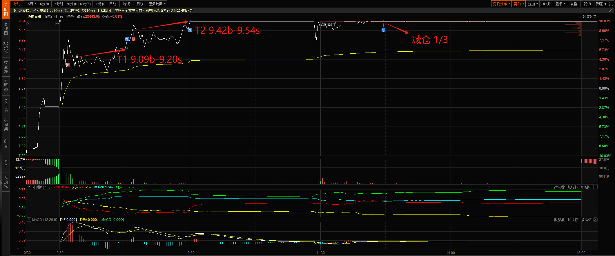Open help question mark for MACD indicator
Image resolution: width=615 pixels, height=256 pixels.
pos(29,220)
